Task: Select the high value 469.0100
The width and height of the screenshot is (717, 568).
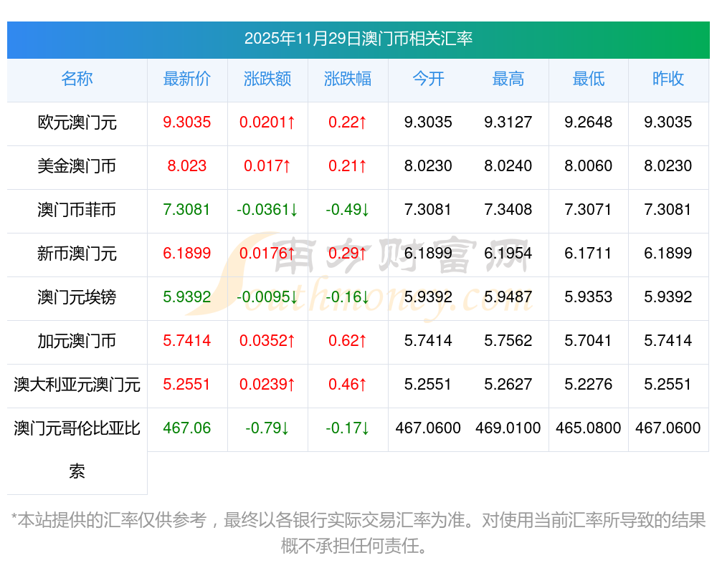Action: 508,428
